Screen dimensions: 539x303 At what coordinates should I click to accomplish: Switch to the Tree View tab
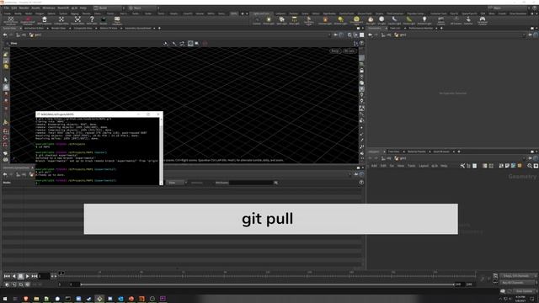tap(394, 151)
